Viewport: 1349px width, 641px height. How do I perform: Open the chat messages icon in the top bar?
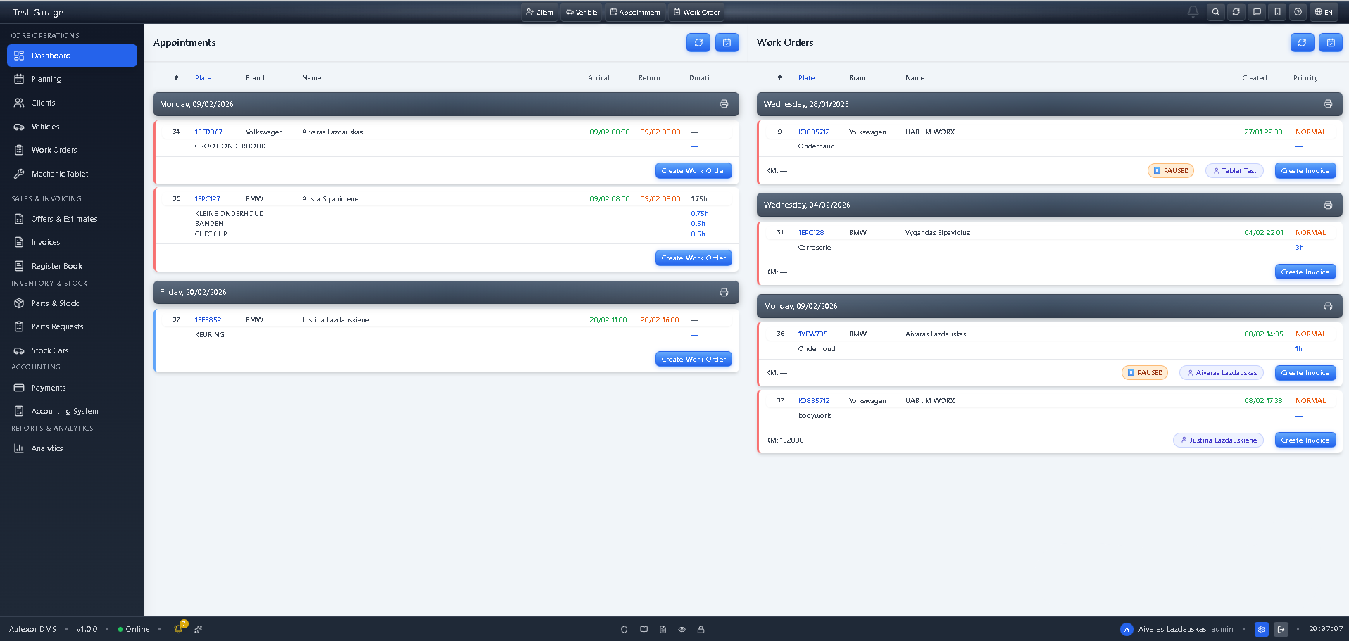click(x=1257, y=12)
